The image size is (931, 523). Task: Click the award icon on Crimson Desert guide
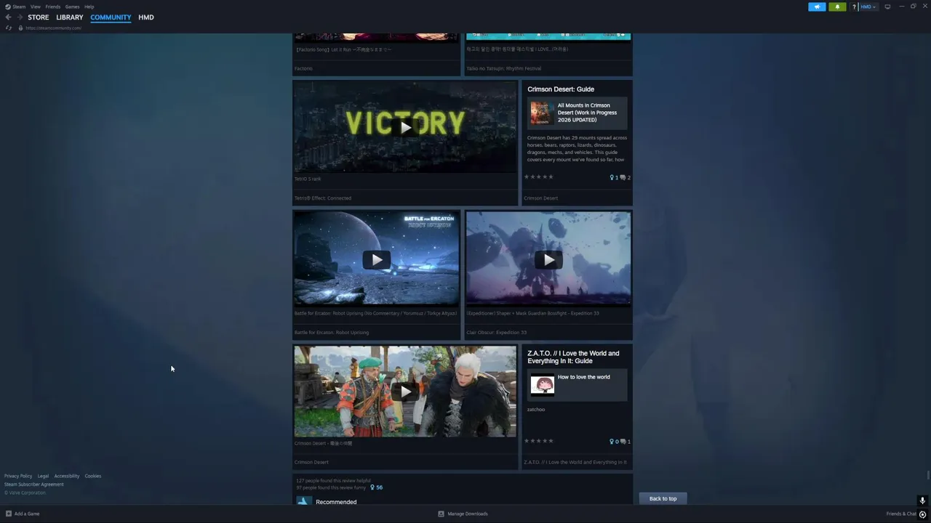612,177
